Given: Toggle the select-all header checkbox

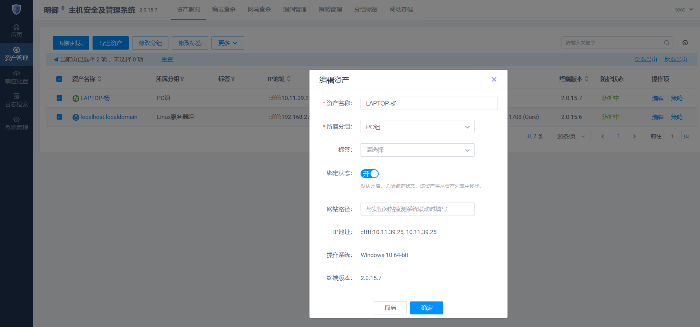Looking at the screenshot, I should pos(59,79).
